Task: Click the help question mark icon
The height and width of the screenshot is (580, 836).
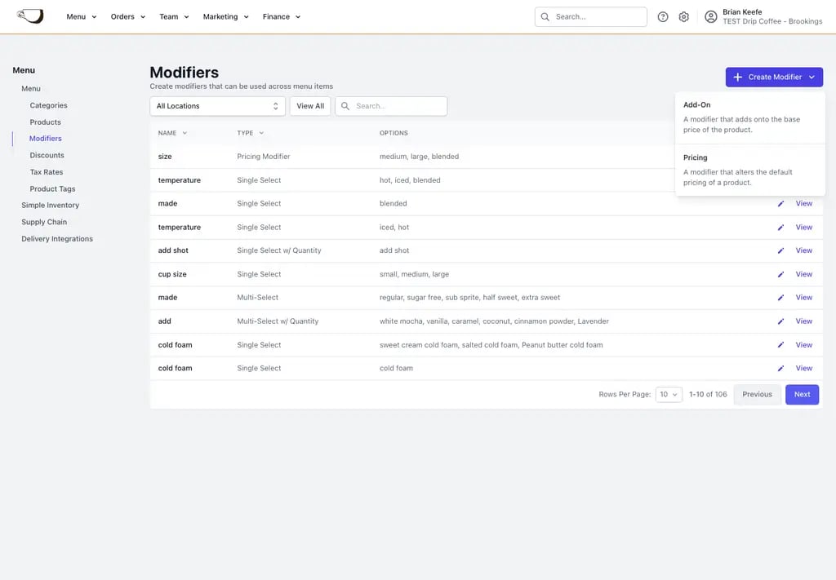Action: [663, 17]
